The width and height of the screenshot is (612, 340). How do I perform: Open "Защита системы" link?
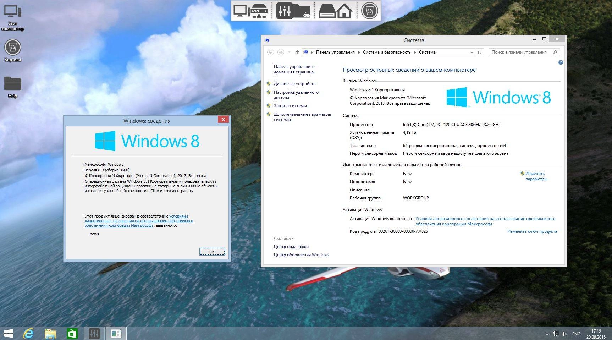pyautogui.click(x=290, y=106)
